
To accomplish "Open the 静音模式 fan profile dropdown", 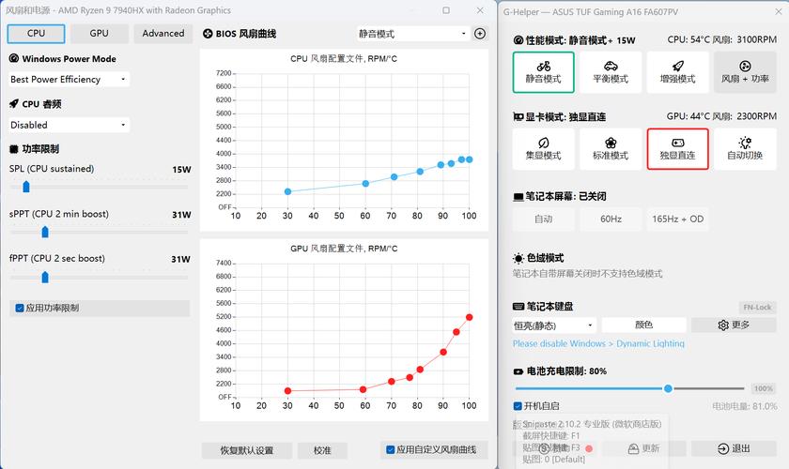I will pos(411,34).
